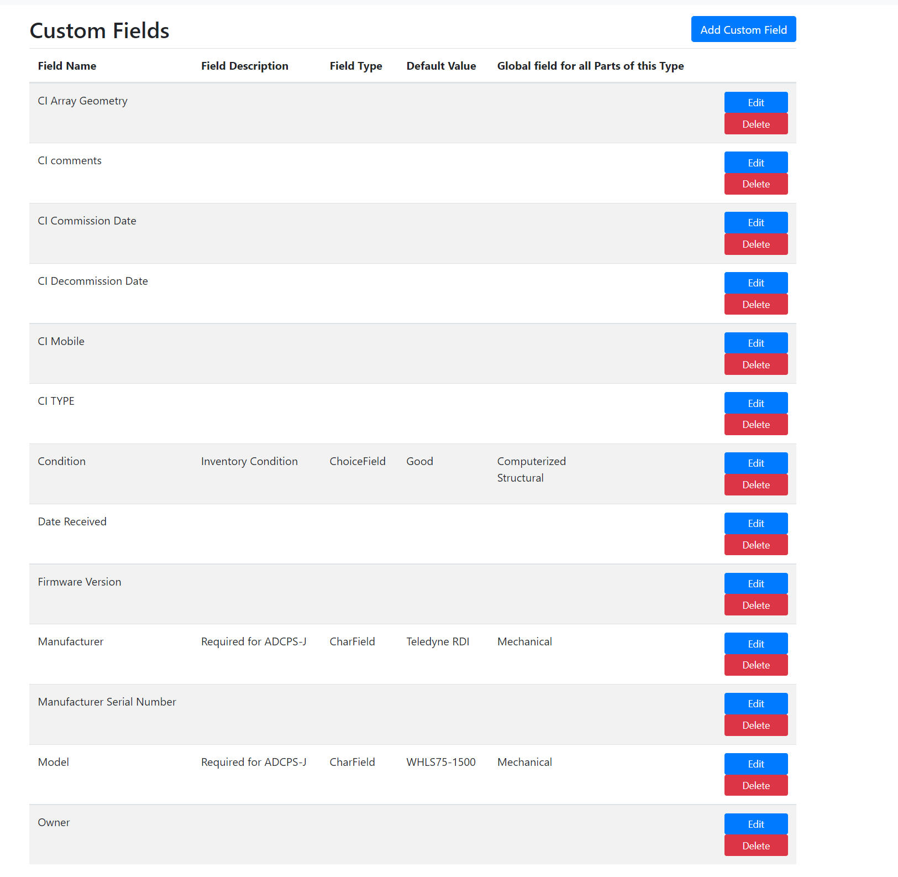
Task: Delete the CI comments field
Action: (x=755, y=184)
